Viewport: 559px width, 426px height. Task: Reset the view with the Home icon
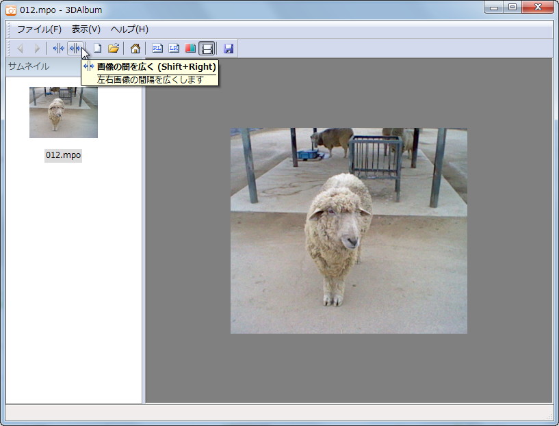click(x=135, y=48)
